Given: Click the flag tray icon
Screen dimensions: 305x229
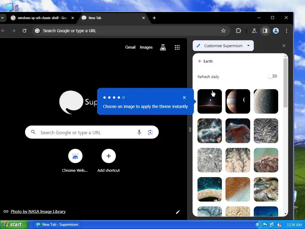Looking at the screenshot, I should 265,225.
